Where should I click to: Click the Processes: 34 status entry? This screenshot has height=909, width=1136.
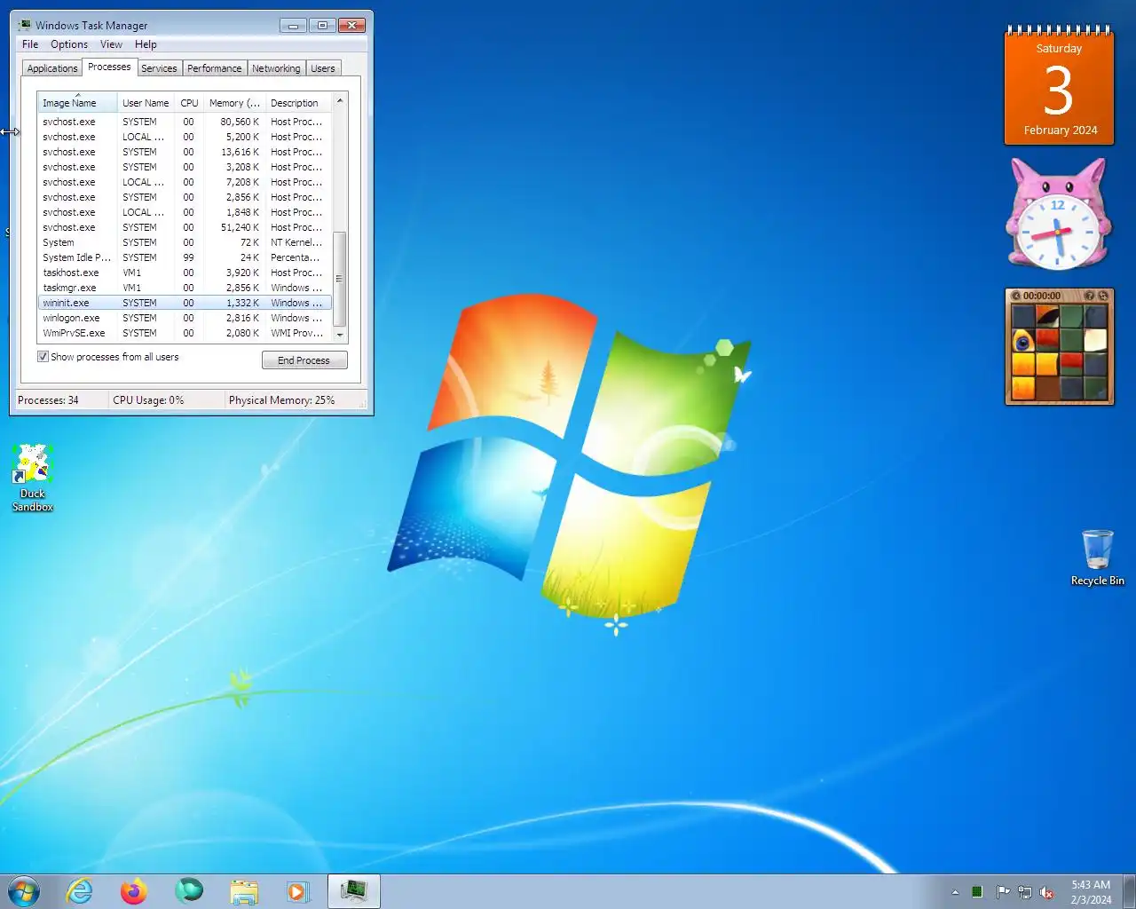(48, 400)
